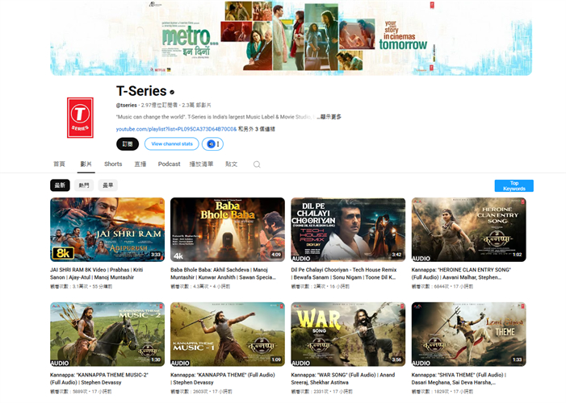
Task: Click the Top Keywords button
Action: click(514, 185)
